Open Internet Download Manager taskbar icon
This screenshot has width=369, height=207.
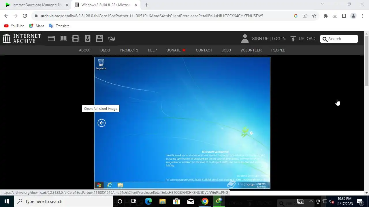click(219, 201)
